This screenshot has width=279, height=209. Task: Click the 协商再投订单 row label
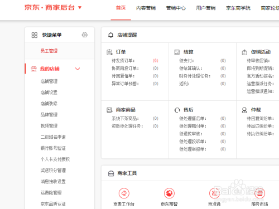click(x=125, y=69)
